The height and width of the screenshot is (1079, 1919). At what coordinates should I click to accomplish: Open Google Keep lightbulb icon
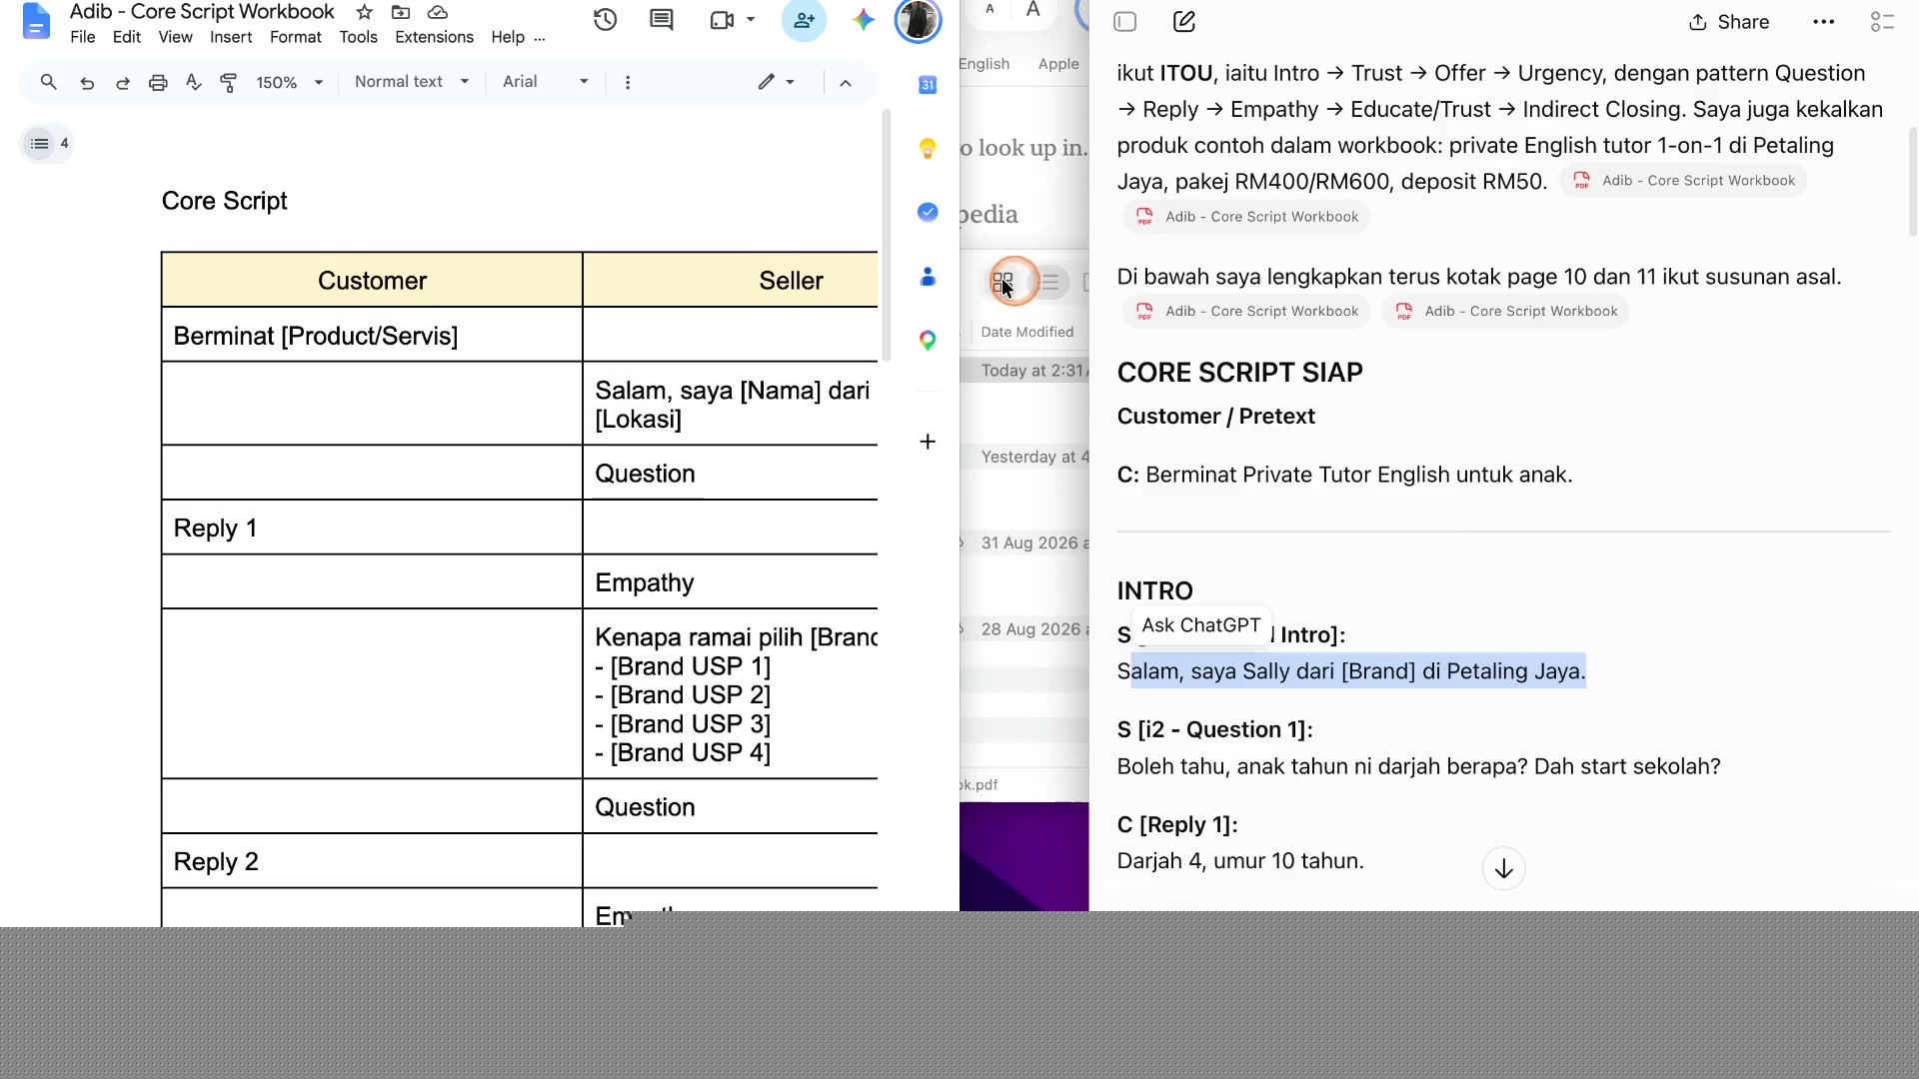click(928, 149)
